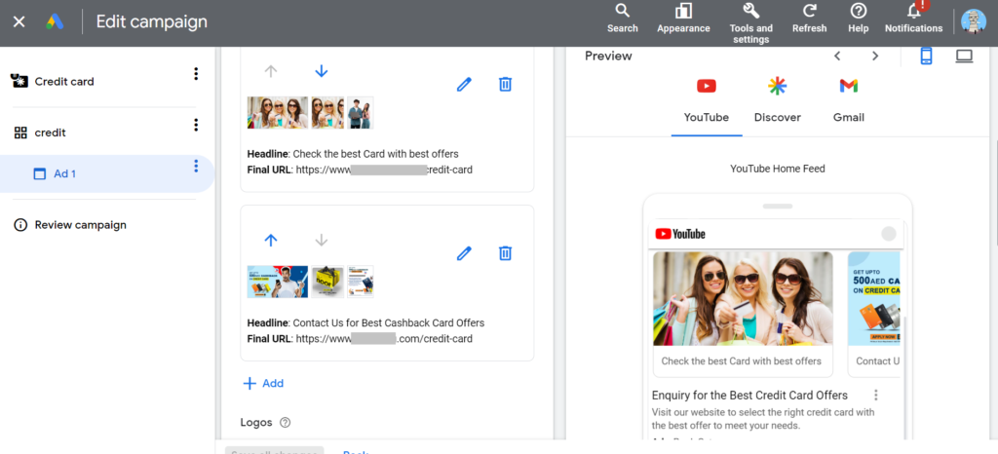Edit the first card with pencil icon
Image resolution: width=998 pixels, height=454 pixels.
click(x=464, y=85)
